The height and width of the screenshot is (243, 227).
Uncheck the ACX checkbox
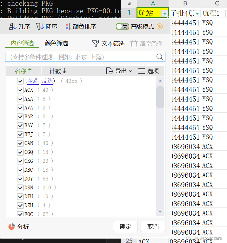pos(20,90)
